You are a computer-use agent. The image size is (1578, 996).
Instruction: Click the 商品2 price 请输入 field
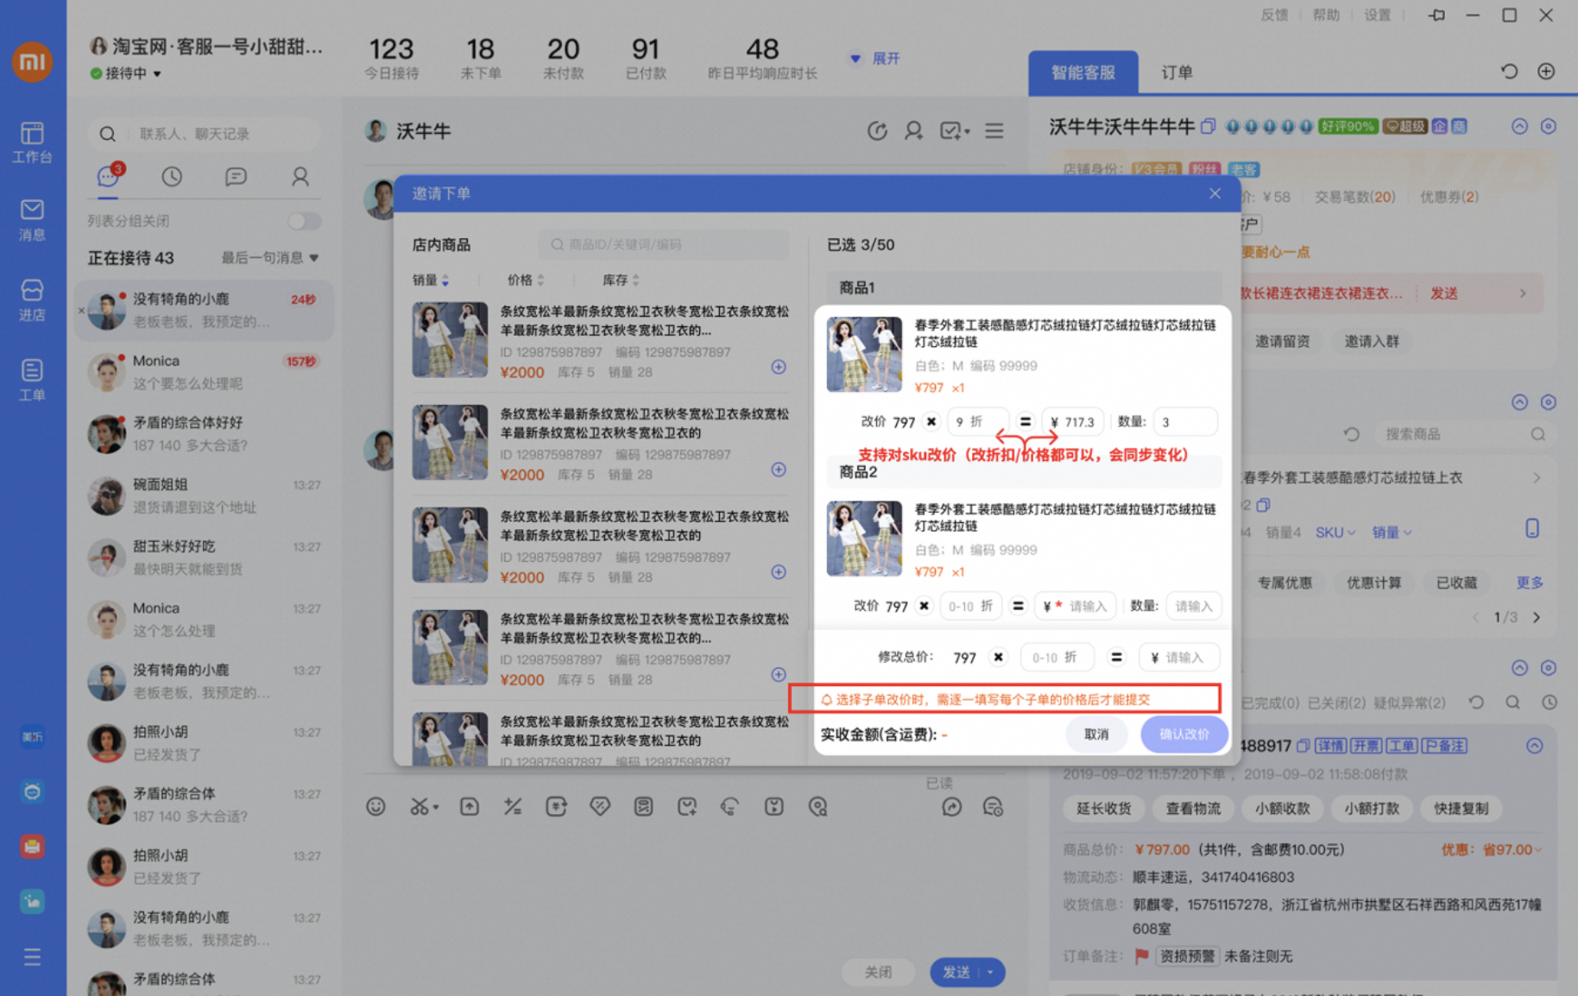(1077, 606)
